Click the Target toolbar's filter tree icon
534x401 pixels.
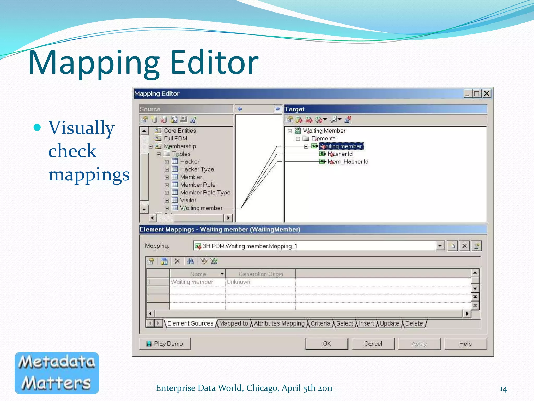point(333,120)
